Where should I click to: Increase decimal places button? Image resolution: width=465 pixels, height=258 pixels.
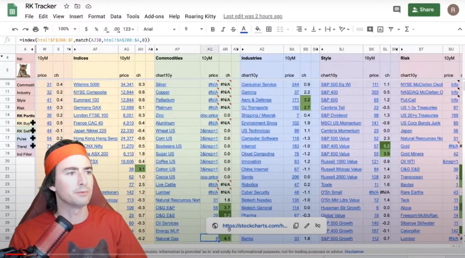point(117,29)
